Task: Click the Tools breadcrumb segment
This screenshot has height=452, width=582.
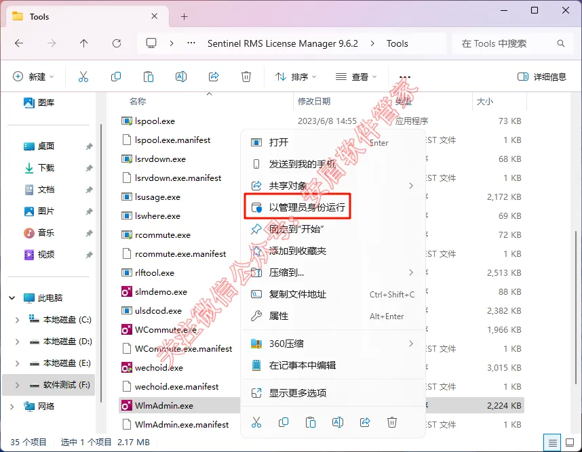Action: [397, 43]
